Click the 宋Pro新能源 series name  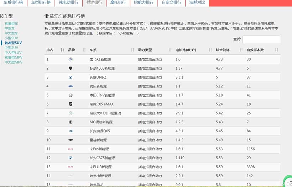(99, 149)
